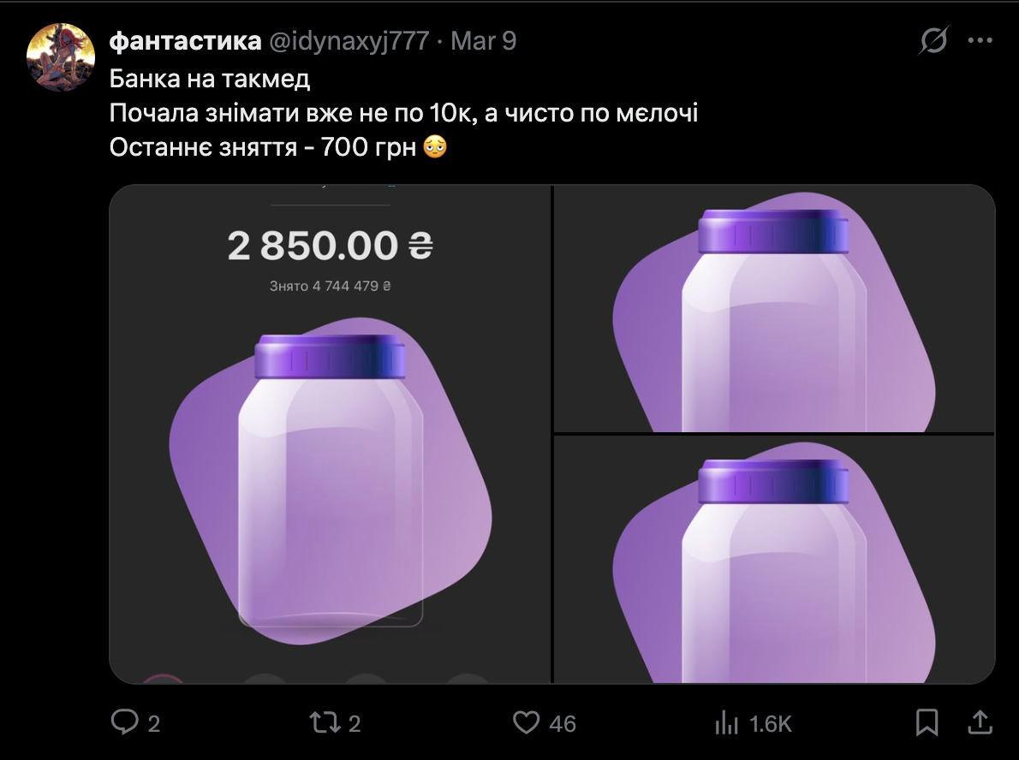Screen dimensions: 1019x760
Task: Click the reply speech bubble icon
Action: (125, 723)
